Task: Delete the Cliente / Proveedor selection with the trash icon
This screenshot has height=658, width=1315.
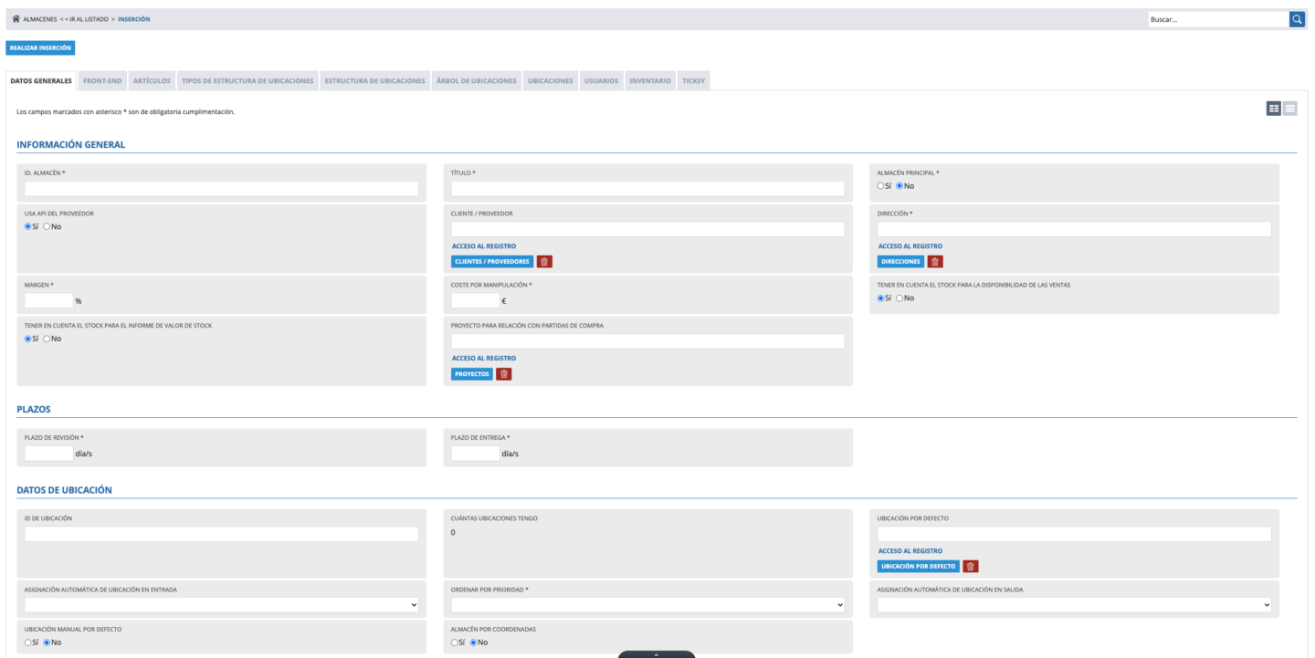Action: (544, 262)
